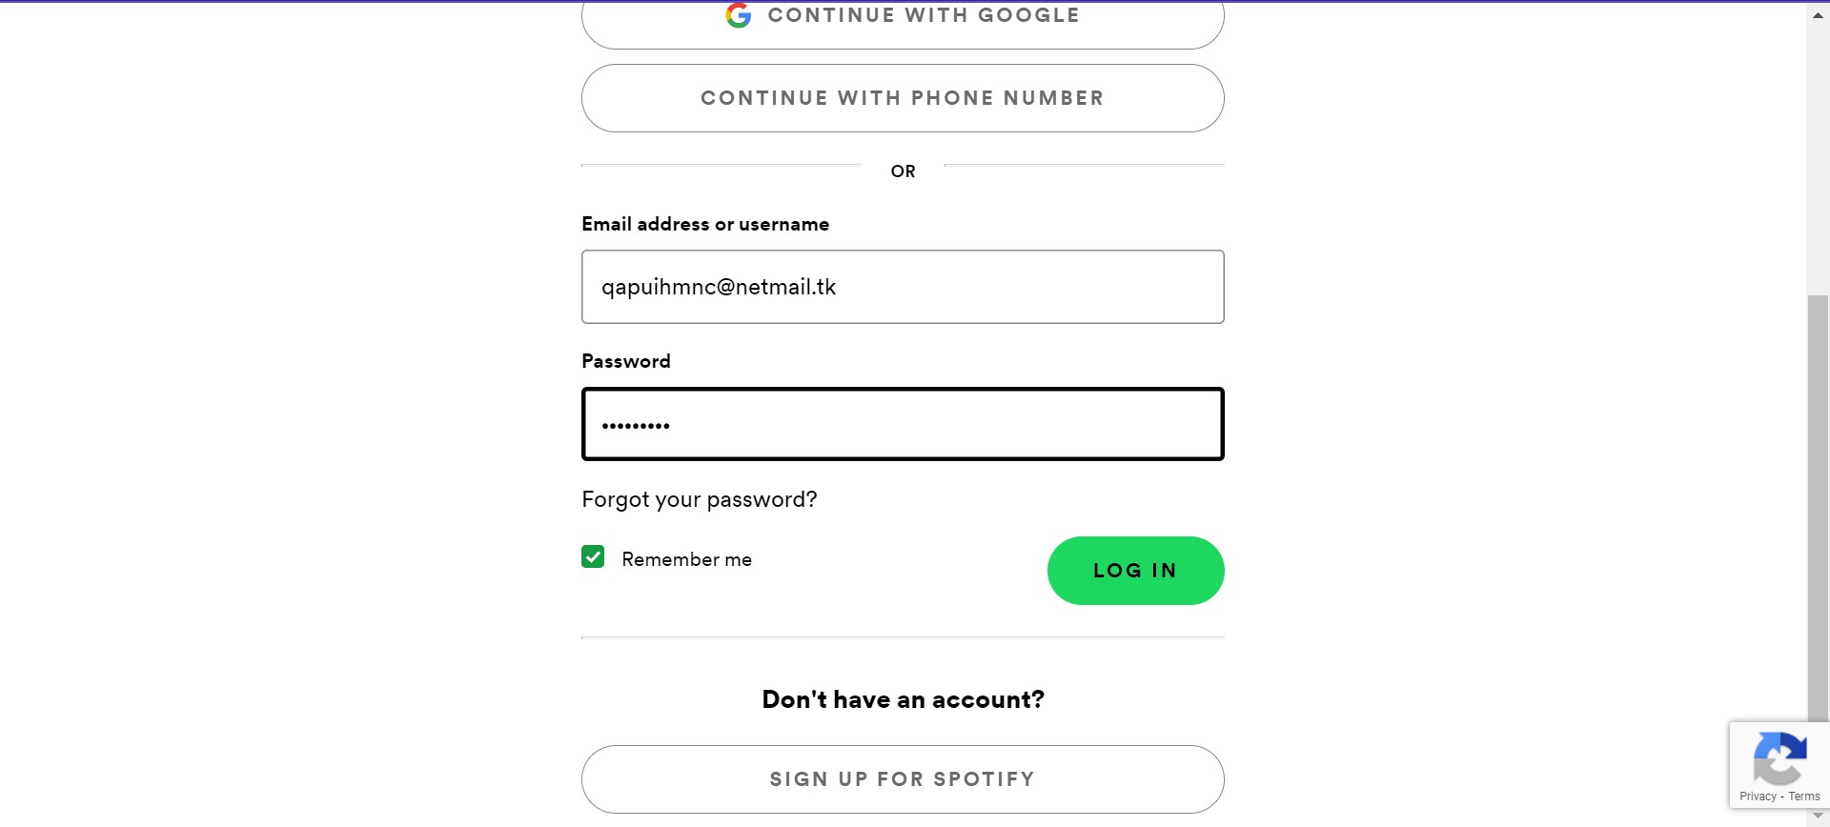Click Sign Up For Spotify

(x=902, y=777)
